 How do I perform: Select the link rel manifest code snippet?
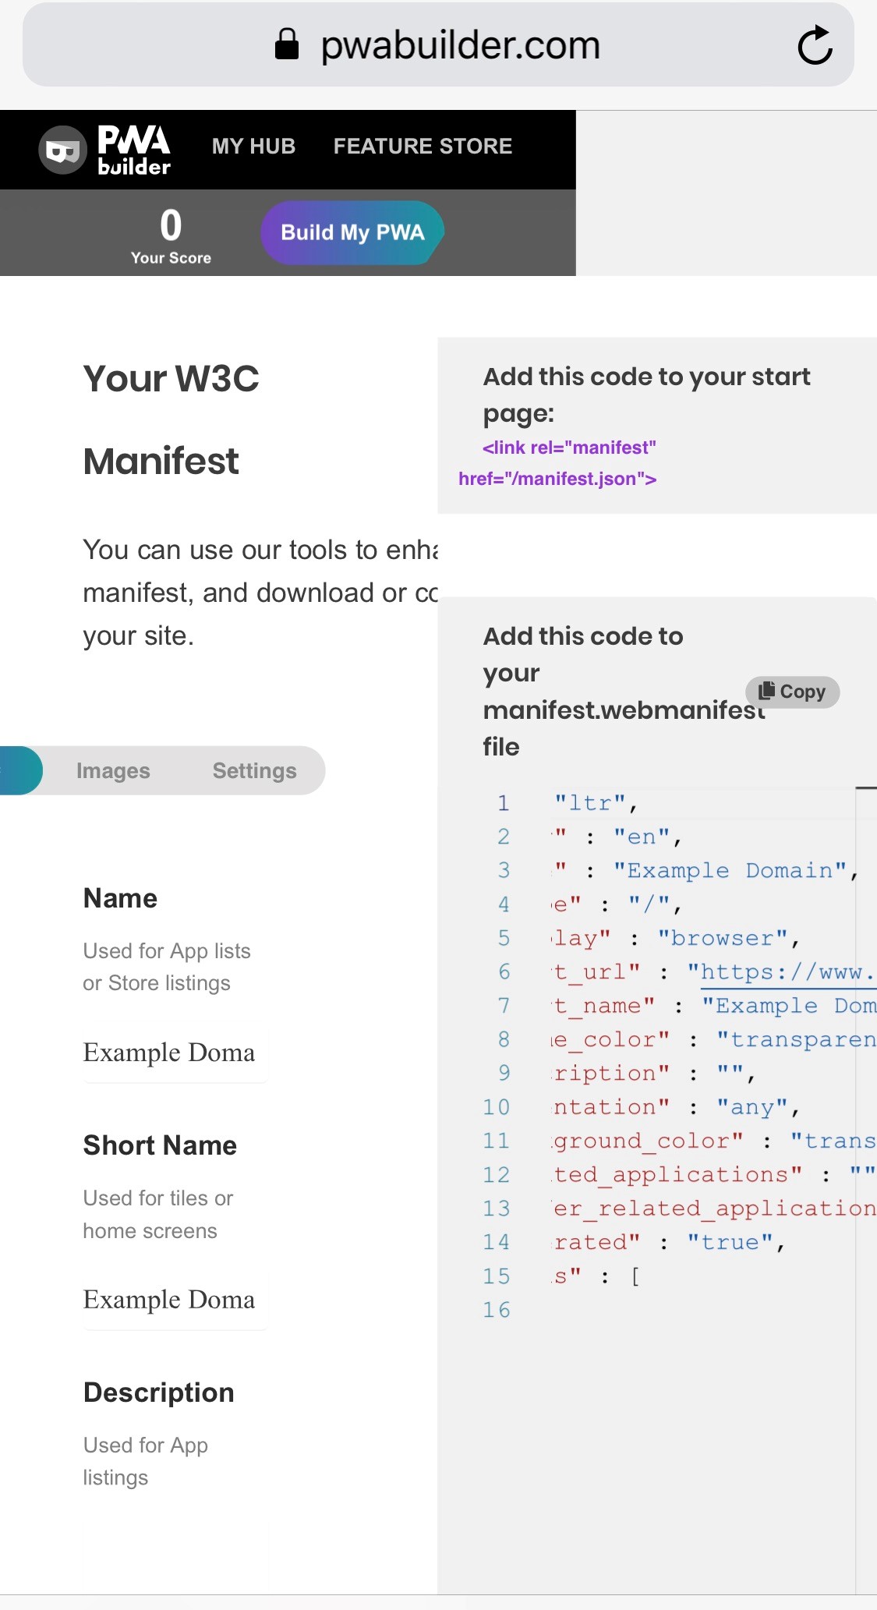(557, 463)
